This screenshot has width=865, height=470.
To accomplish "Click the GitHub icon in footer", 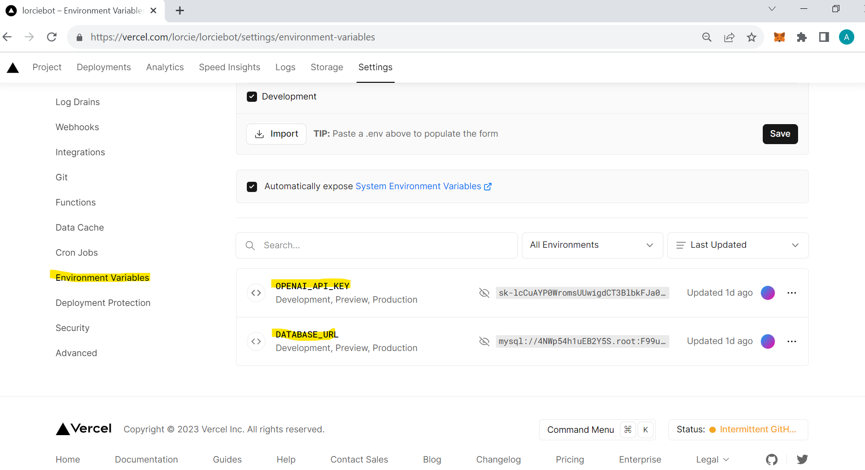I will pyautogui.click(x=772, y=460).
